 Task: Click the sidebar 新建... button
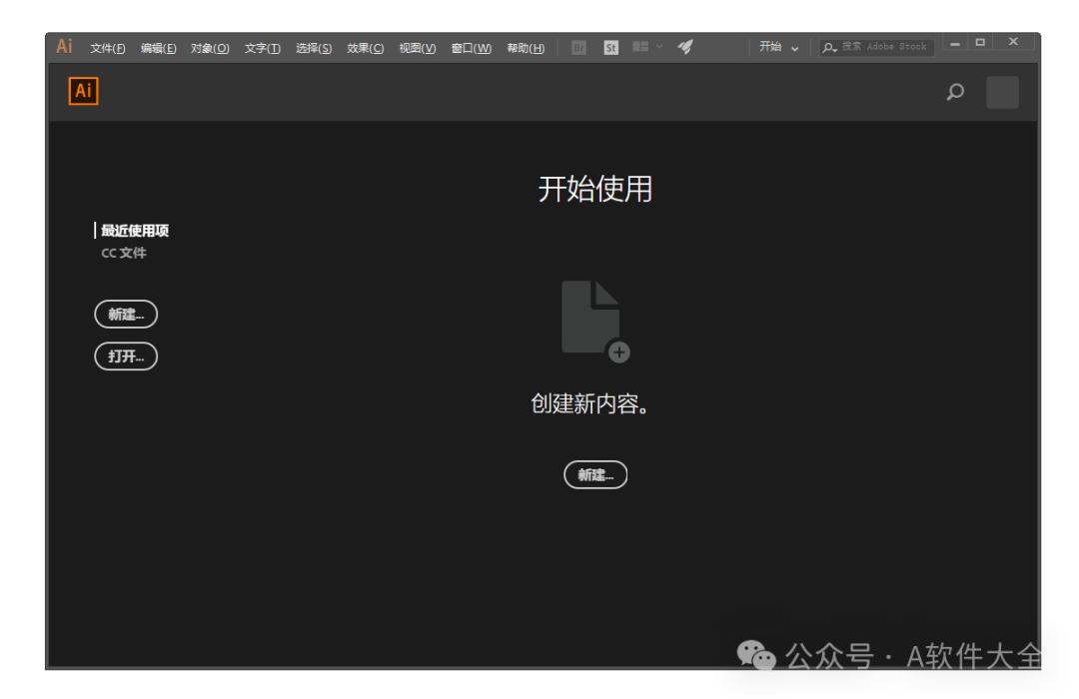pos(125,315)
